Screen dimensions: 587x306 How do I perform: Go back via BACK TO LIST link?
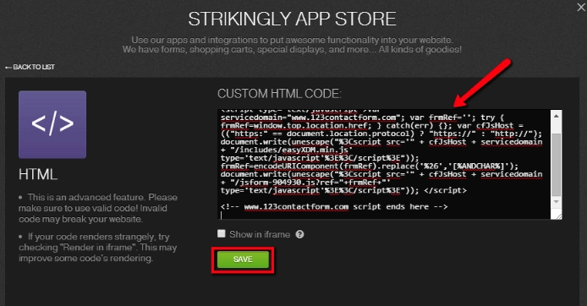(x=30, y=67)
